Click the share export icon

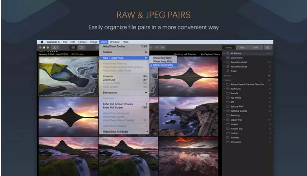tap(268, 48)
